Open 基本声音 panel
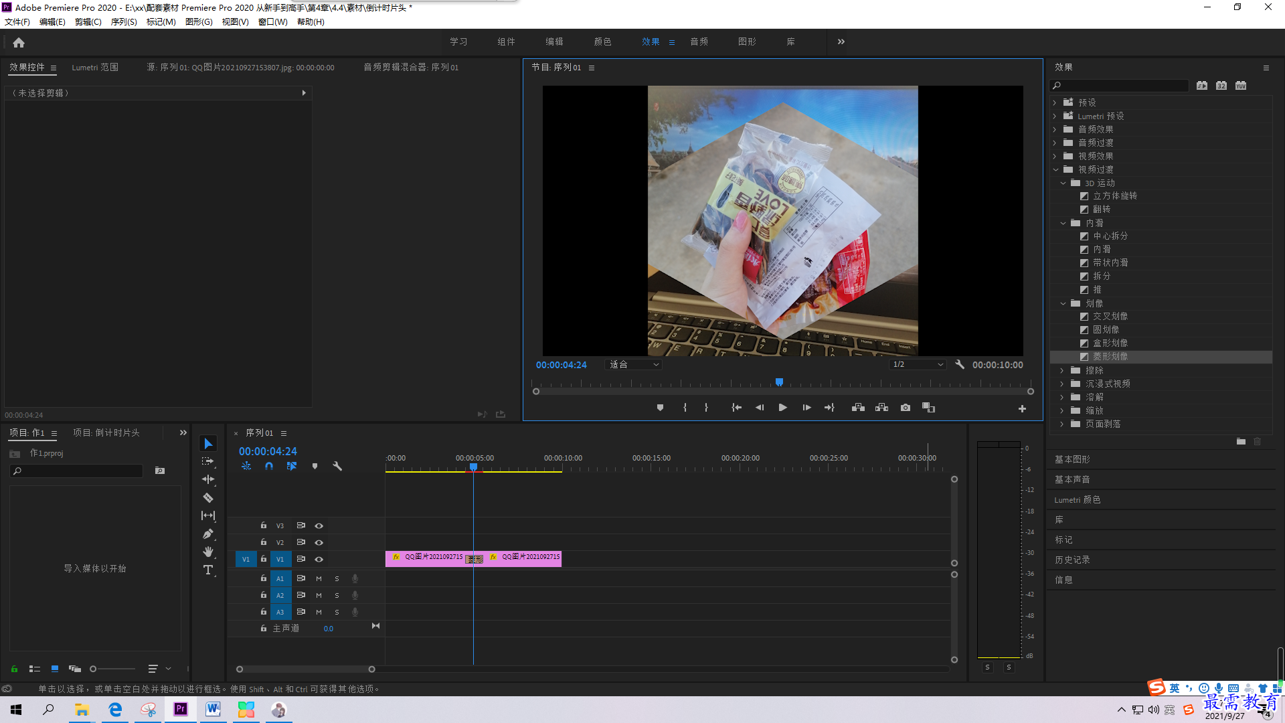Screen dimensions: 1285x723 click(x=1072, y=479)
